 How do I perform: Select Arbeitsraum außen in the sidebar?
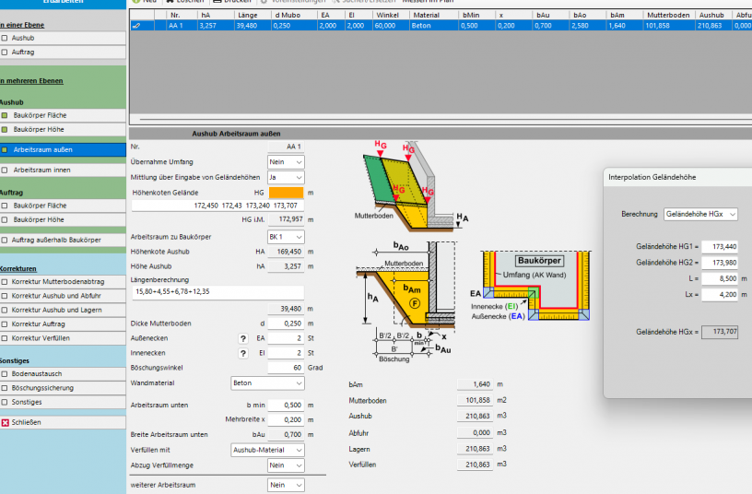coord(63,149)
